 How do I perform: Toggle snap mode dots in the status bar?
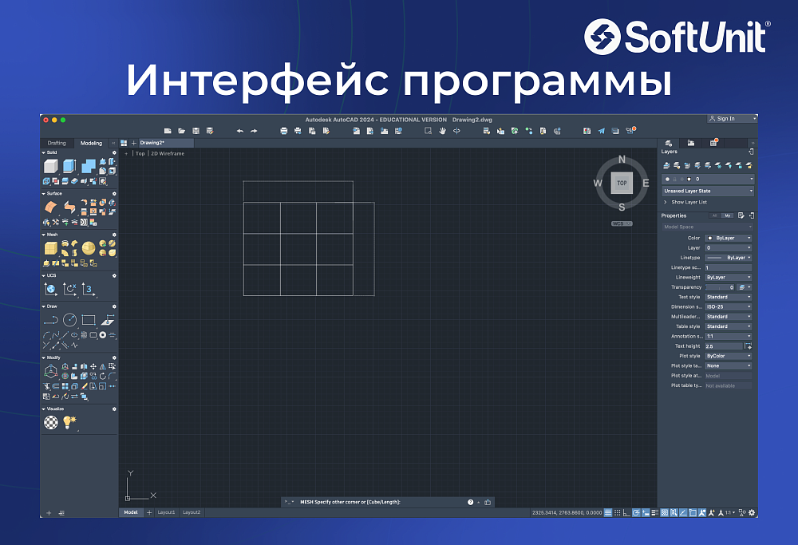coord(618,512)
